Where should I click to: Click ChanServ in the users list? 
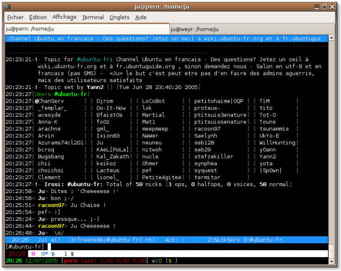tap(51, 101)
